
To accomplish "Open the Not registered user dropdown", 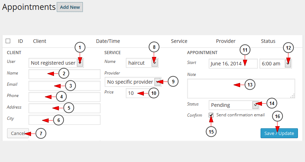I will [56, 63].
